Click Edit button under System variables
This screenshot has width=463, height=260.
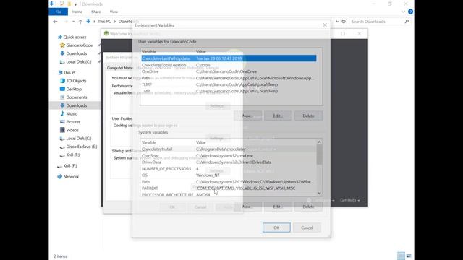[x=278, y=207]
